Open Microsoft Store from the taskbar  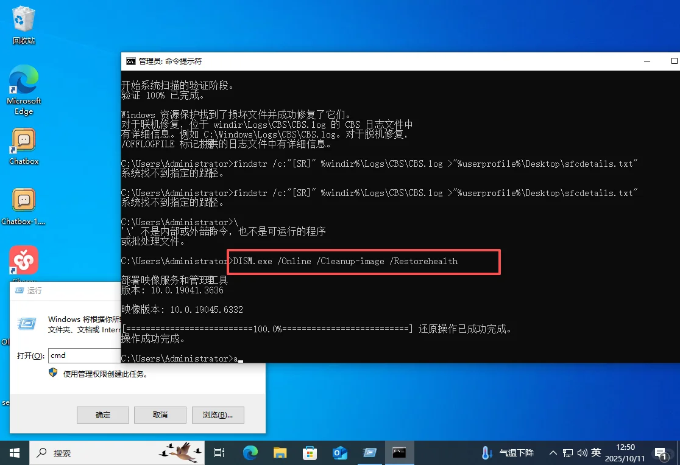click(x=311, y=453)
